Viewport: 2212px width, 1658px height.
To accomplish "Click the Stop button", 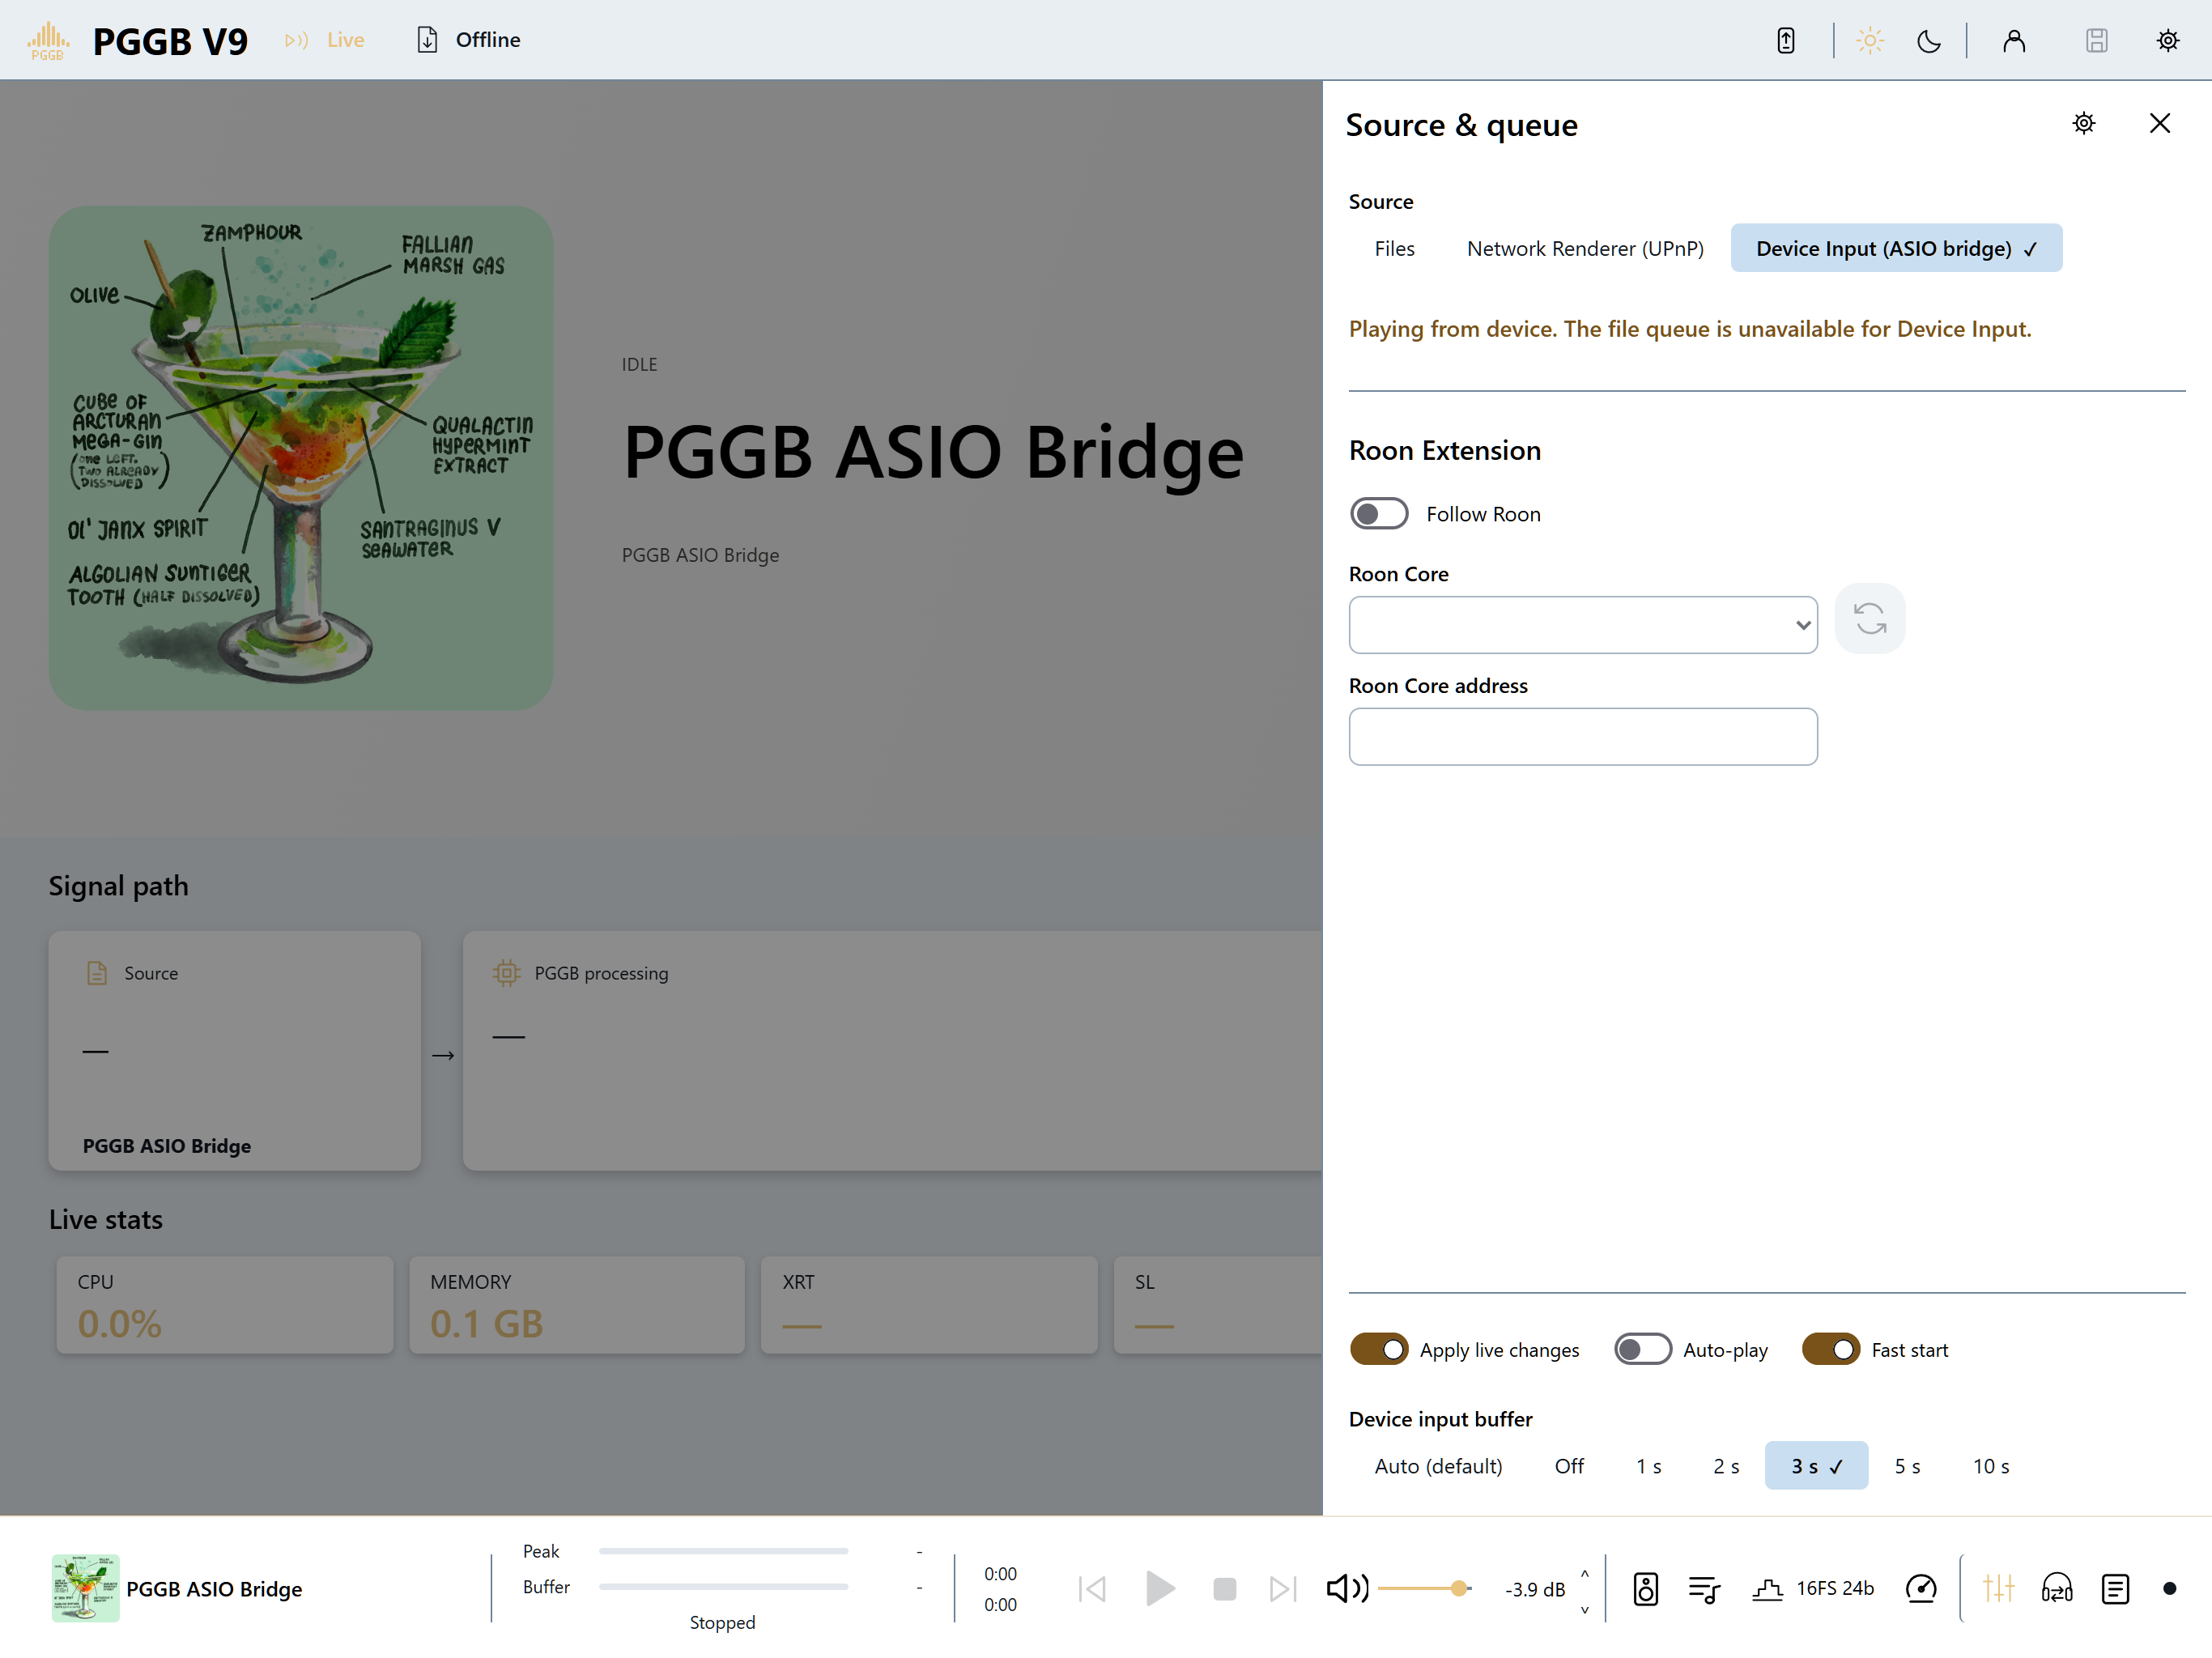I will [1224, 1588].
